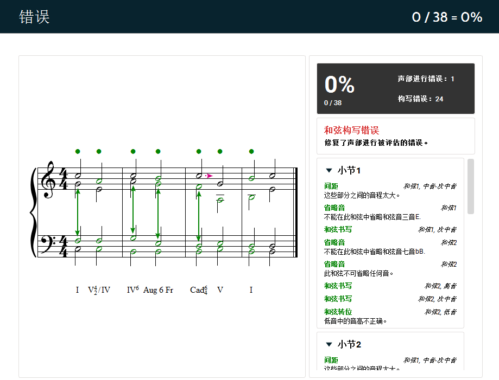Click the Cad 6/4 chord label

pyautogui.click(x=199, y=290)
